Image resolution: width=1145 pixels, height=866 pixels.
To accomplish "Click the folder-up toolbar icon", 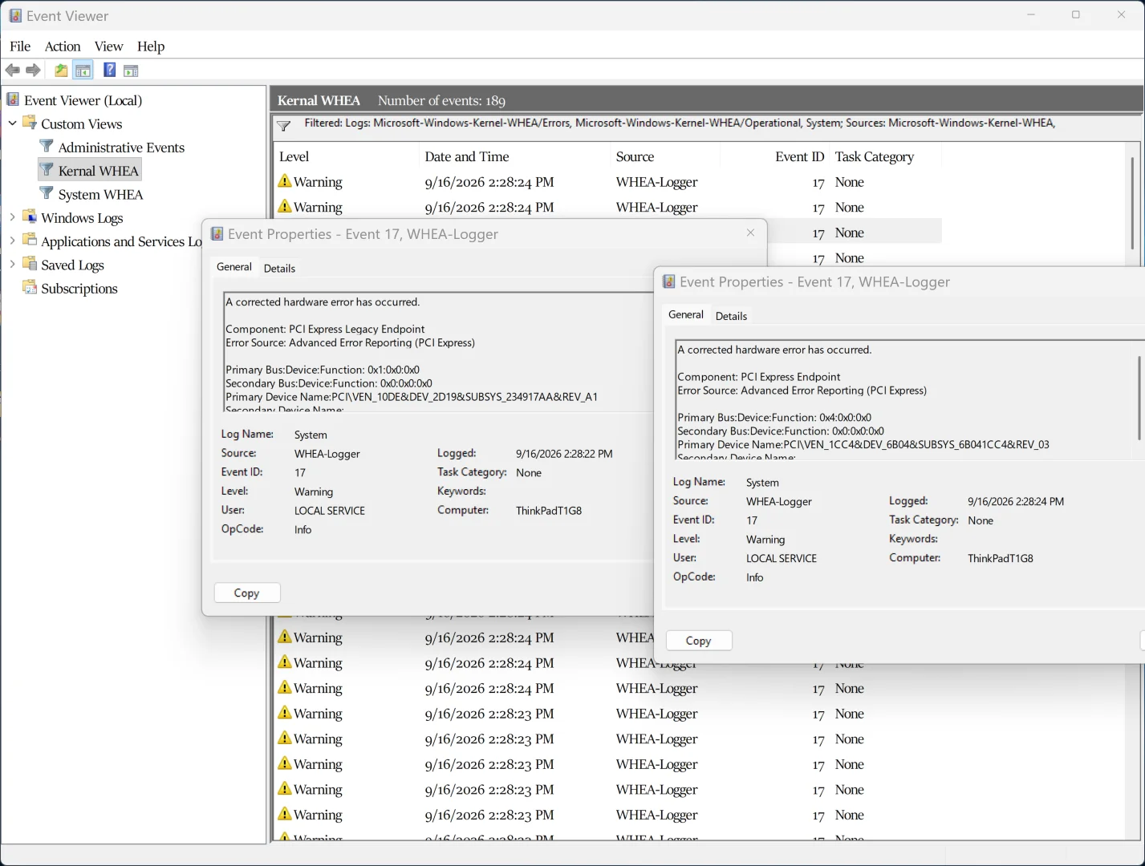I will (x=61, y=71).
